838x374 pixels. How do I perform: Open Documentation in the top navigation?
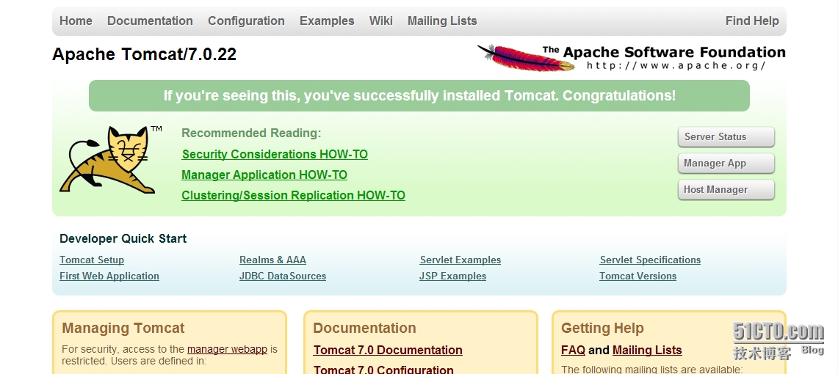[x=150, y=21]
